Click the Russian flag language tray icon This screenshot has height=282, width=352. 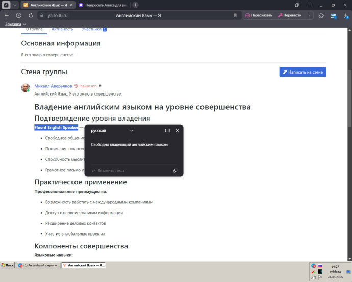point(320,266)
